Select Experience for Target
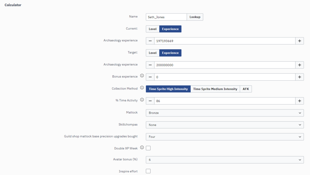Viewport: 310px width, 175px height. 170,53
